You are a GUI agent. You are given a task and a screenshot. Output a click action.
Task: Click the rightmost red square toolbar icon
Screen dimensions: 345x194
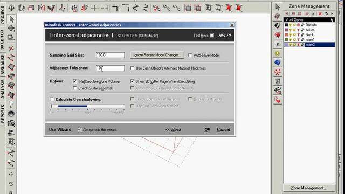[238, 8]
